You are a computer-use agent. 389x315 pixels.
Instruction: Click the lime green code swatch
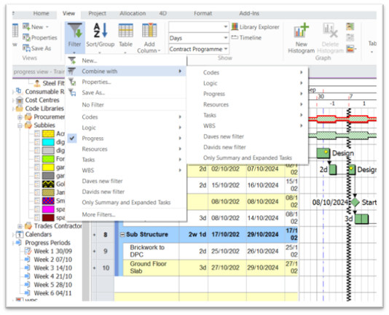coord(48,159)
